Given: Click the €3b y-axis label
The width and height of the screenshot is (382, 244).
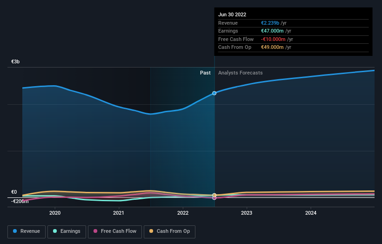Looking at the screenshot, I should click(x=15, y=61).
